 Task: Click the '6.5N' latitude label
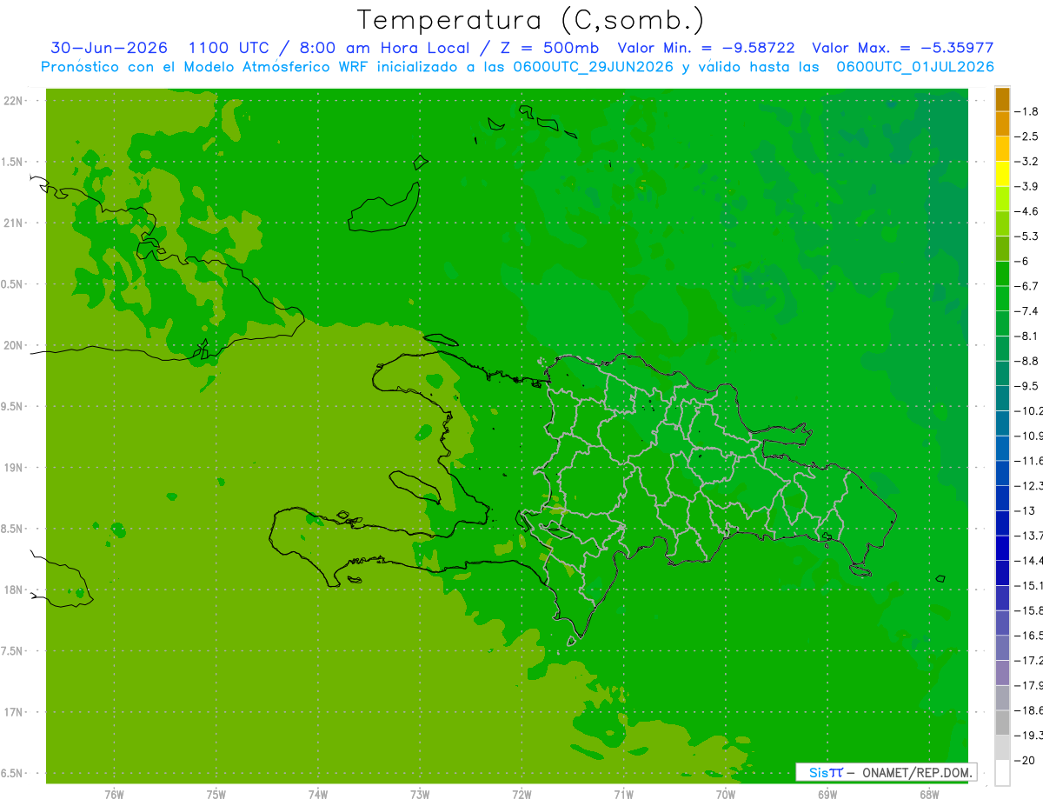(x=13, y=774)
